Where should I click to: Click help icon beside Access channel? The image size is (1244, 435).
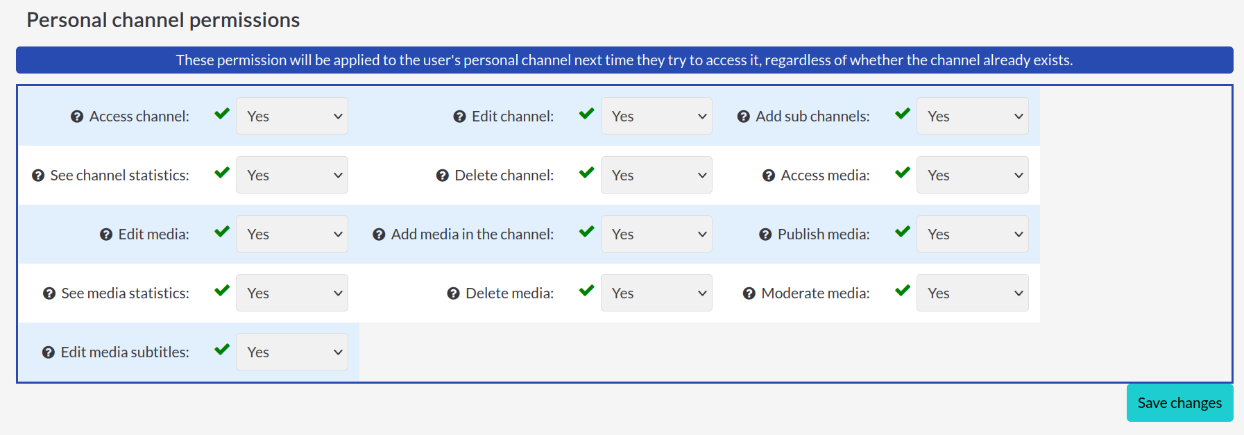point(77,117)
